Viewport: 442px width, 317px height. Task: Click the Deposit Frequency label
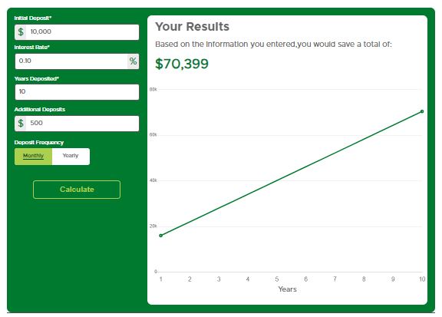point(39,143)
